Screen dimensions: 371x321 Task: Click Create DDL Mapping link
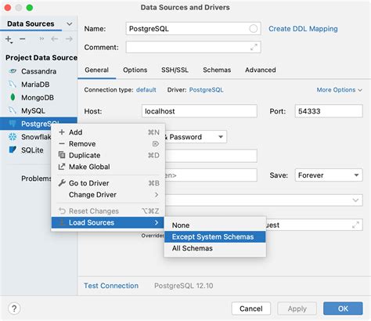[x=303, y=29]
